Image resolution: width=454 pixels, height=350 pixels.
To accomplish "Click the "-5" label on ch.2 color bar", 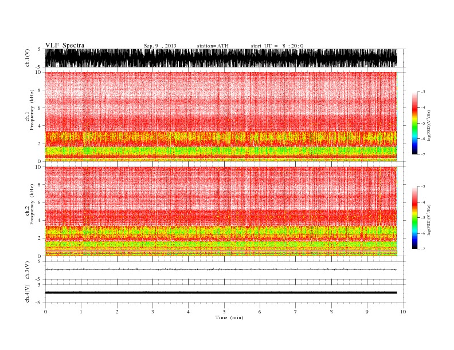I will click(422, 218).
